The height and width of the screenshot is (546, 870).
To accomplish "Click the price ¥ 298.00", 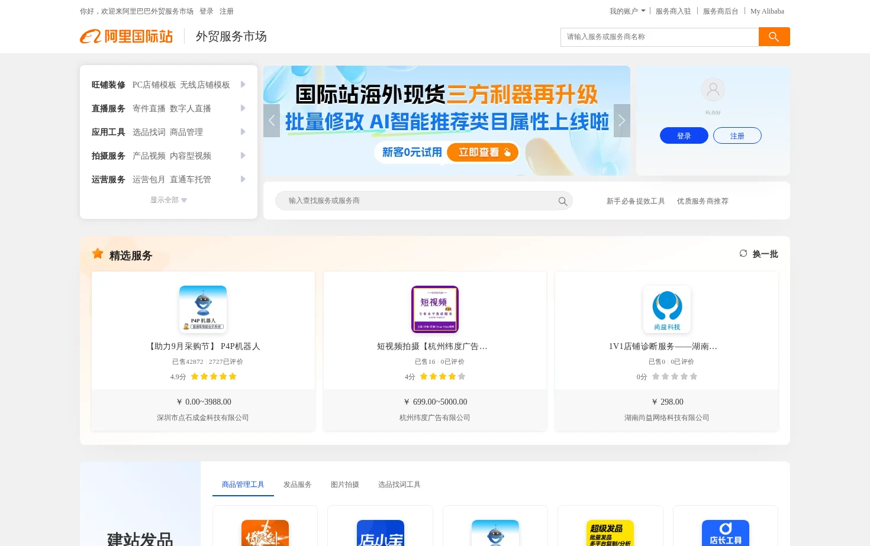I will click(668, 402).
